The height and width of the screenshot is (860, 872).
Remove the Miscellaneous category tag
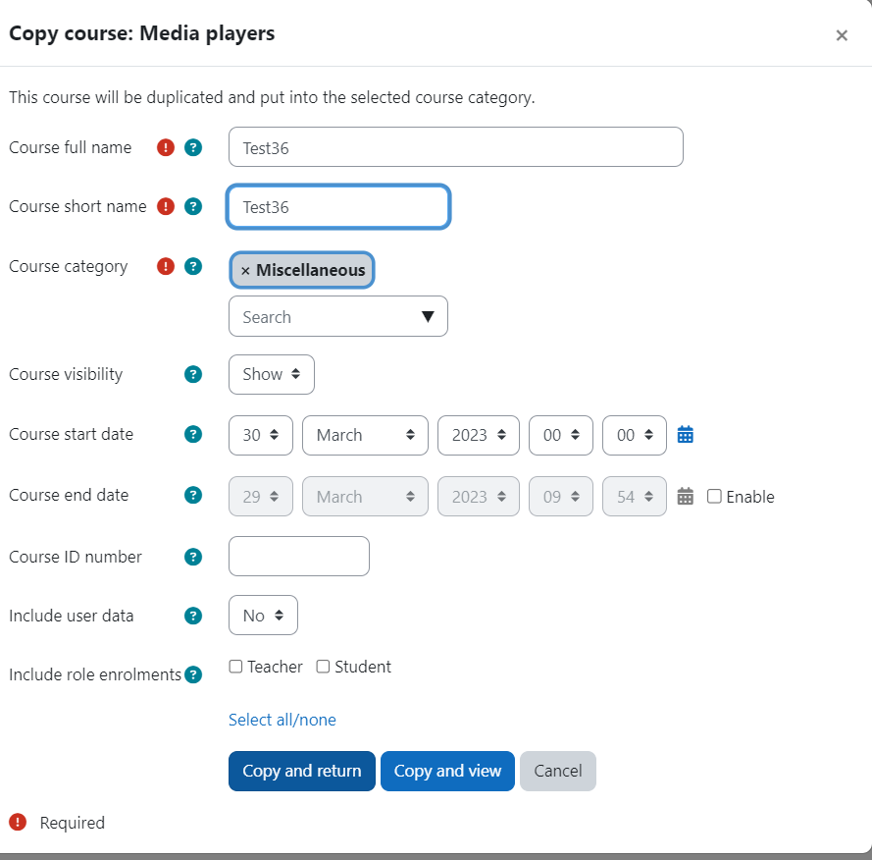(245, 271)
